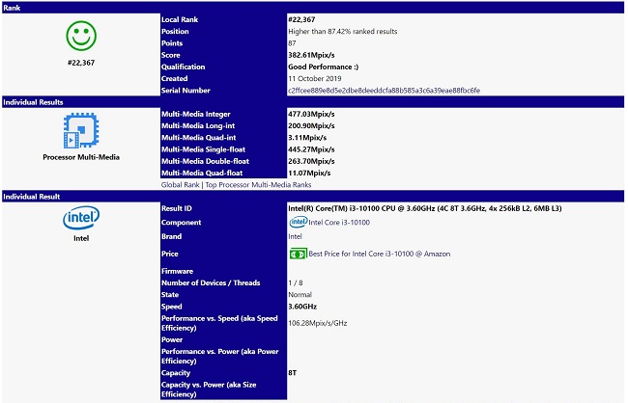
Task: Click the 'Power' row label
Action: tap(172, 339)
